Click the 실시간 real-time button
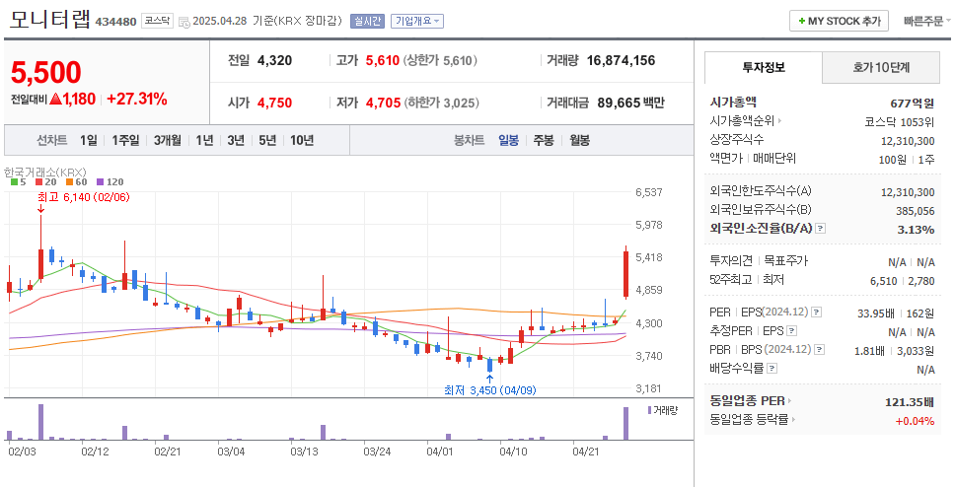The width and height of the screenshot is (955, 487). (367, 22)
